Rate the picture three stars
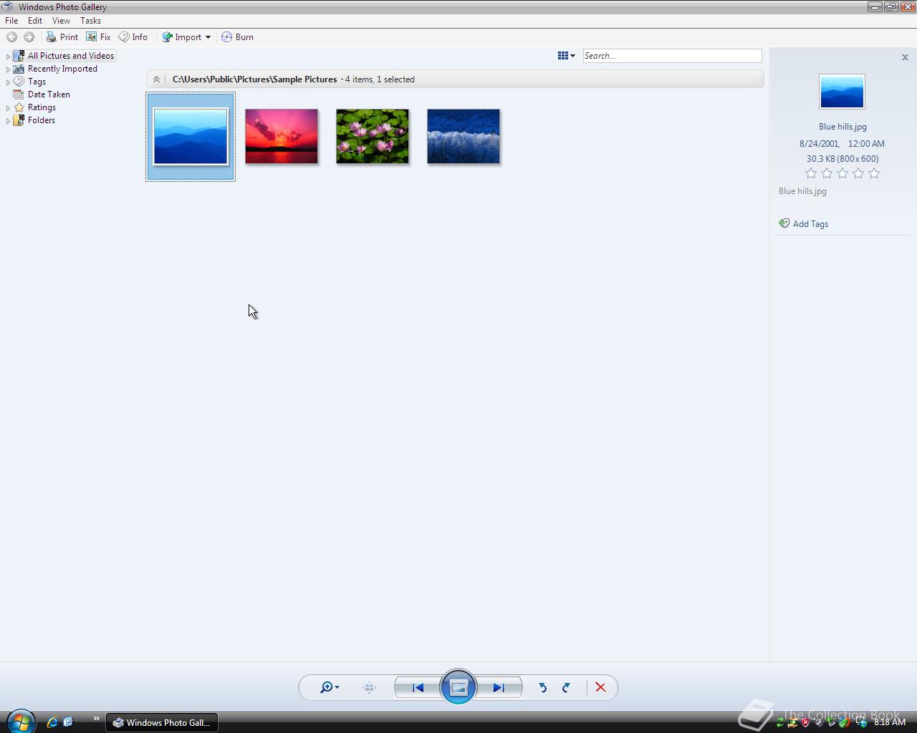This screenshot has height=733, width=917. coord(842,173)
